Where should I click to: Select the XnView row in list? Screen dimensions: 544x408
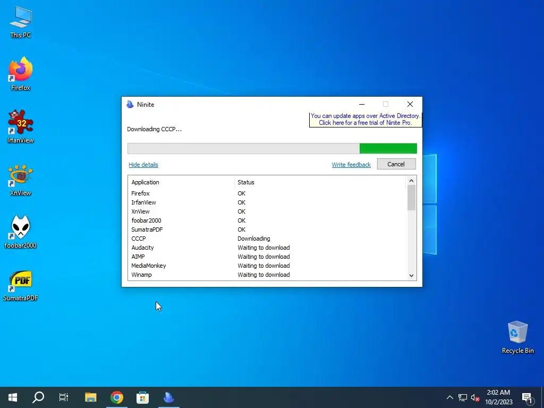pyautogui.click(x=267, y=211)
